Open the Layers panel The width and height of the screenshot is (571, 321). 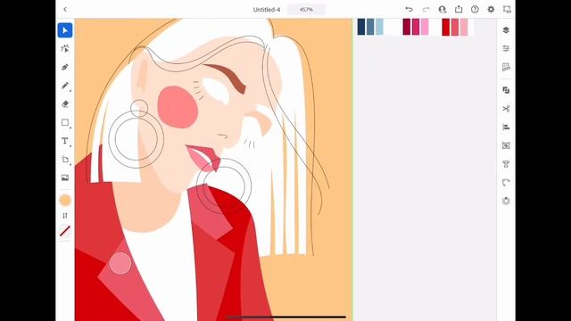pyautogui.click(x=506, y=30)
